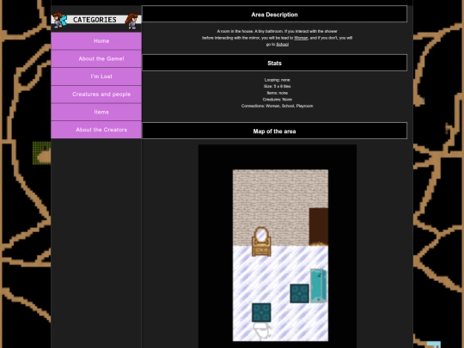Click the 'Items: none' stat line
This screenshot has width=464, height=348.
click(x=277, y=93)
